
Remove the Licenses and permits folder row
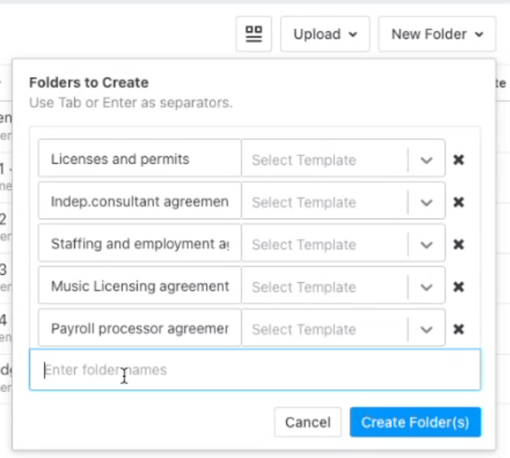[459, 159]
